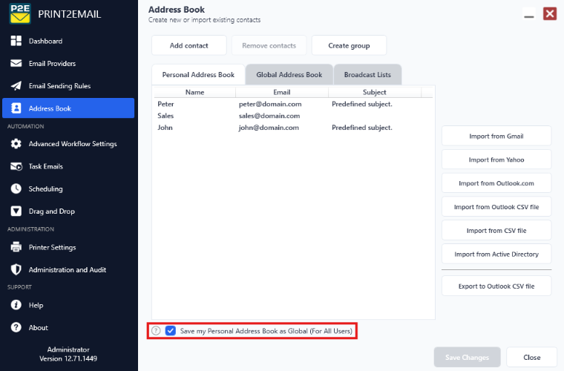Screen dimensions: 564x371
Task: Click the About question mark icon
Action: pyautogui.click(x=16, y=327)
